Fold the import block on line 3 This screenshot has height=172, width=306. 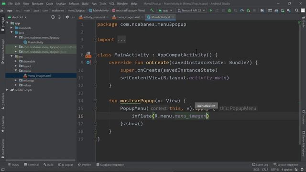point(95,40)
